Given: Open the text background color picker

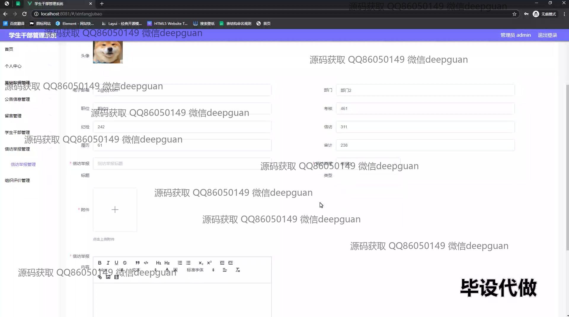Looking at the screenshot, I should pyautogui.click(x=175, y=270).
